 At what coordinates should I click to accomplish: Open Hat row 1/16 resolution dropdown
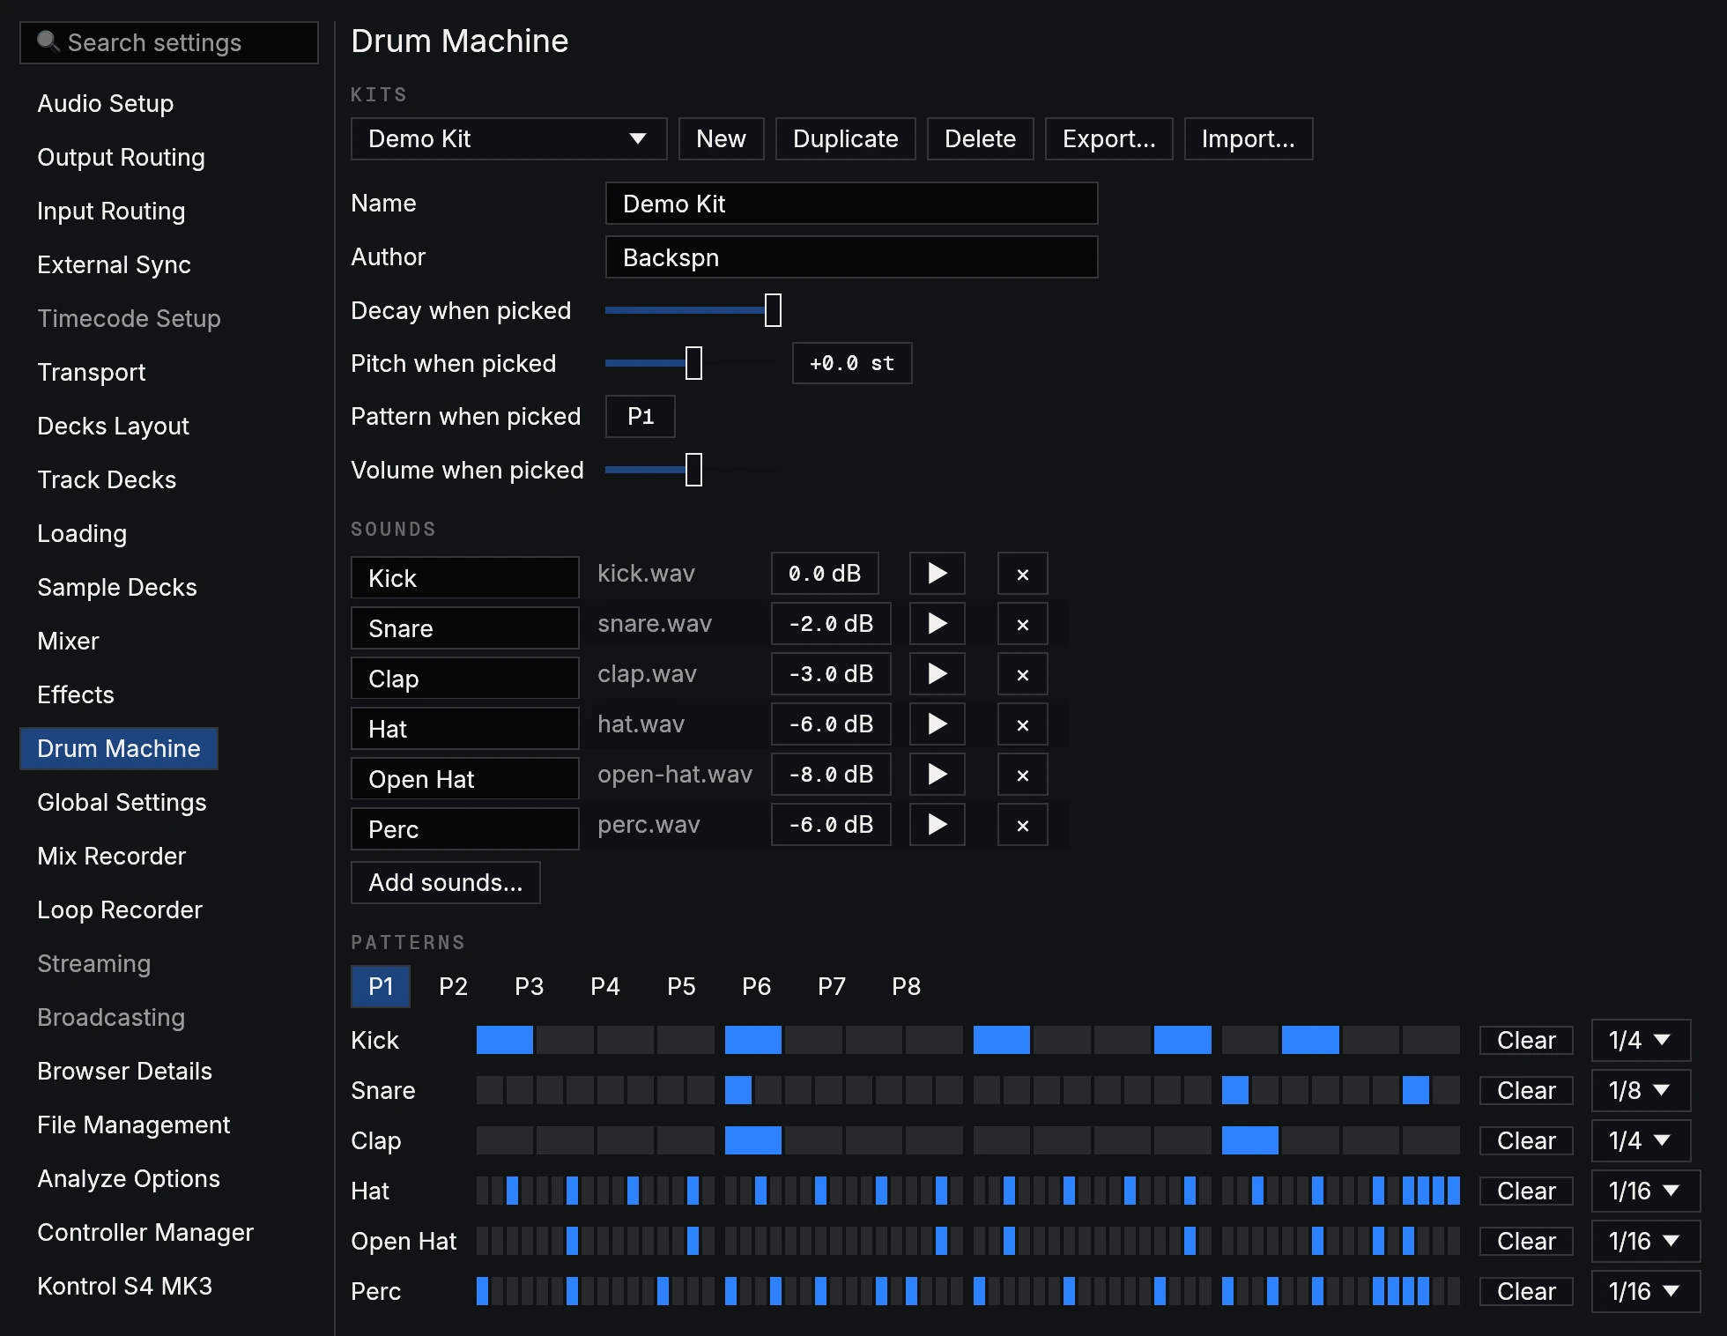[1645, 1191]
